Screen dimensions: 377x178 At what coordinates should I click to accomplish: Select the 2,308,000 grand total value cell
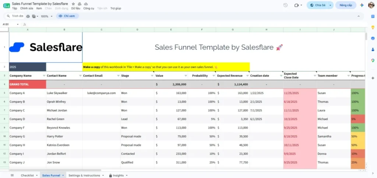pos(171,84)
